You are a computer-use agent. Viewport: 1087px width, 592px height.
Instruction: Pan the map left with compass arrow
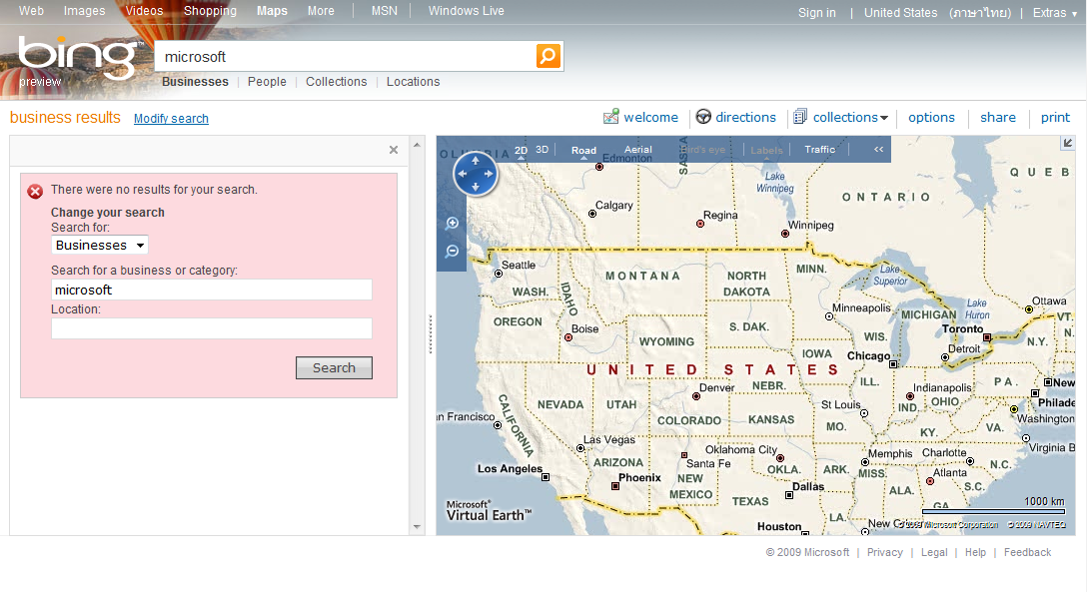point(462,174)
